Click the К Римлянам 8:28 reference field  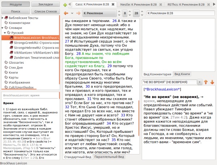[180, 13]
